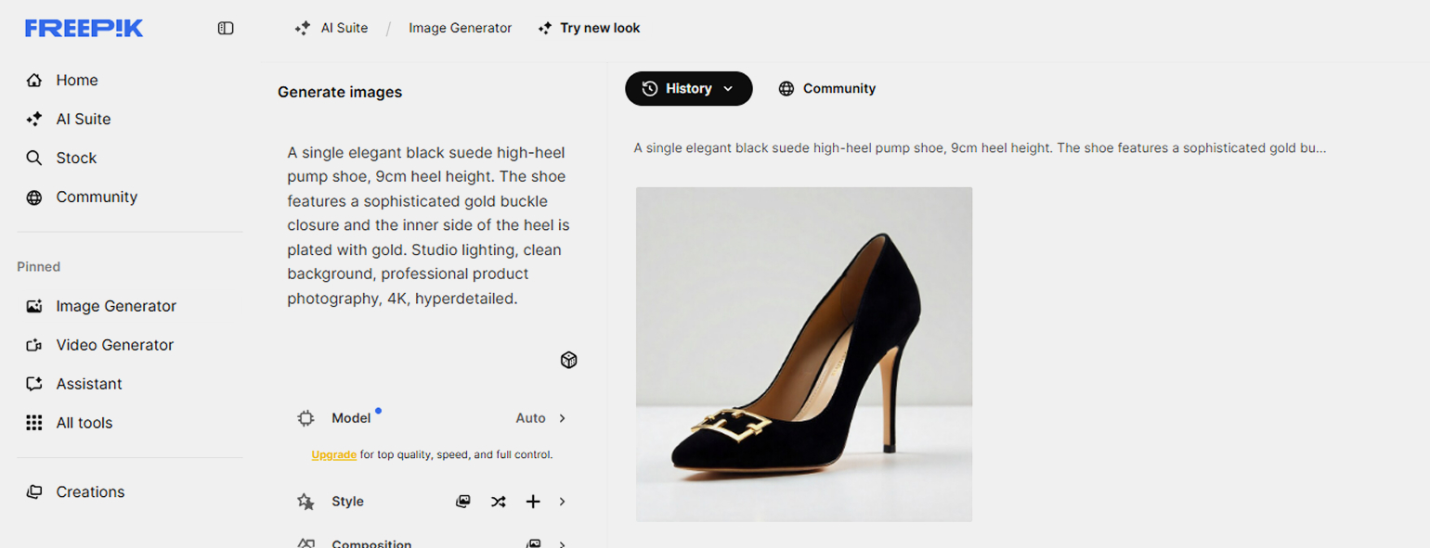Click the dice random prompt icon
1430x548 pixels.
569,360
